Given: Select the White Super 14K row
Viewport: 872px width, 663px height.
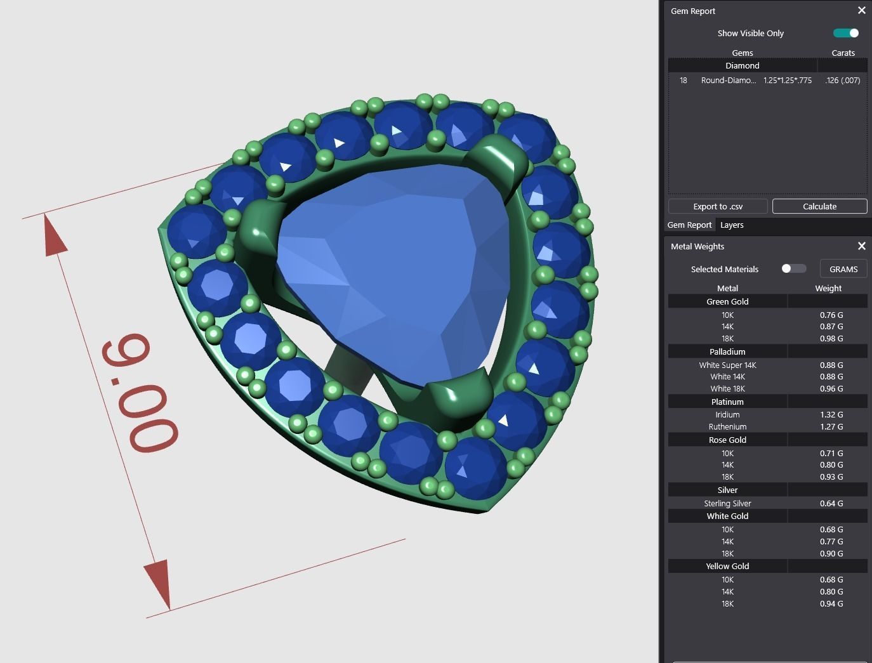Looking at the screenshot, I should (768, 365).
